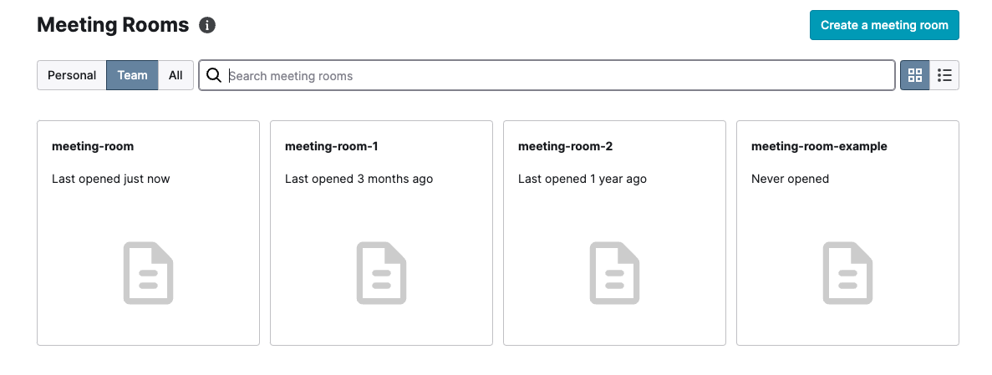The width and height of the screenshot is (992, 375).
Task: Click document icon in meeting-room card
Action: click(x=148, y=273)
